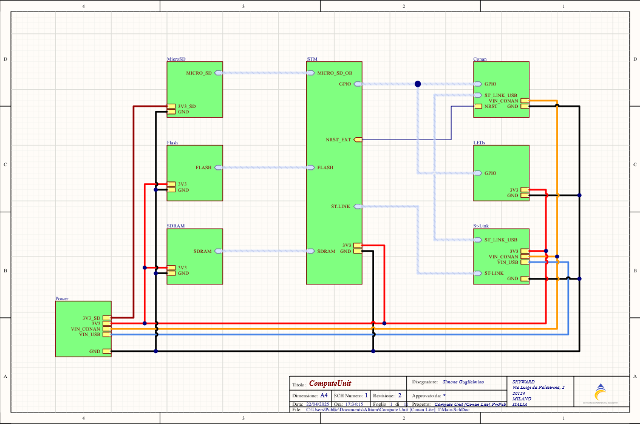Click the VIN_USB entry on the St-Link block

click(525, 262)
